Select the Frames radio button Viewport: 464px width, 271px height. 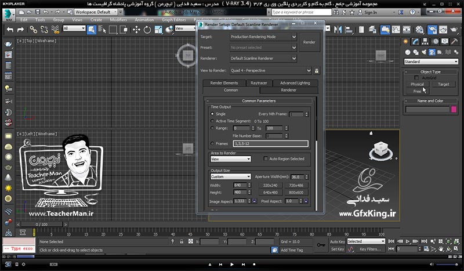point(212,143)
